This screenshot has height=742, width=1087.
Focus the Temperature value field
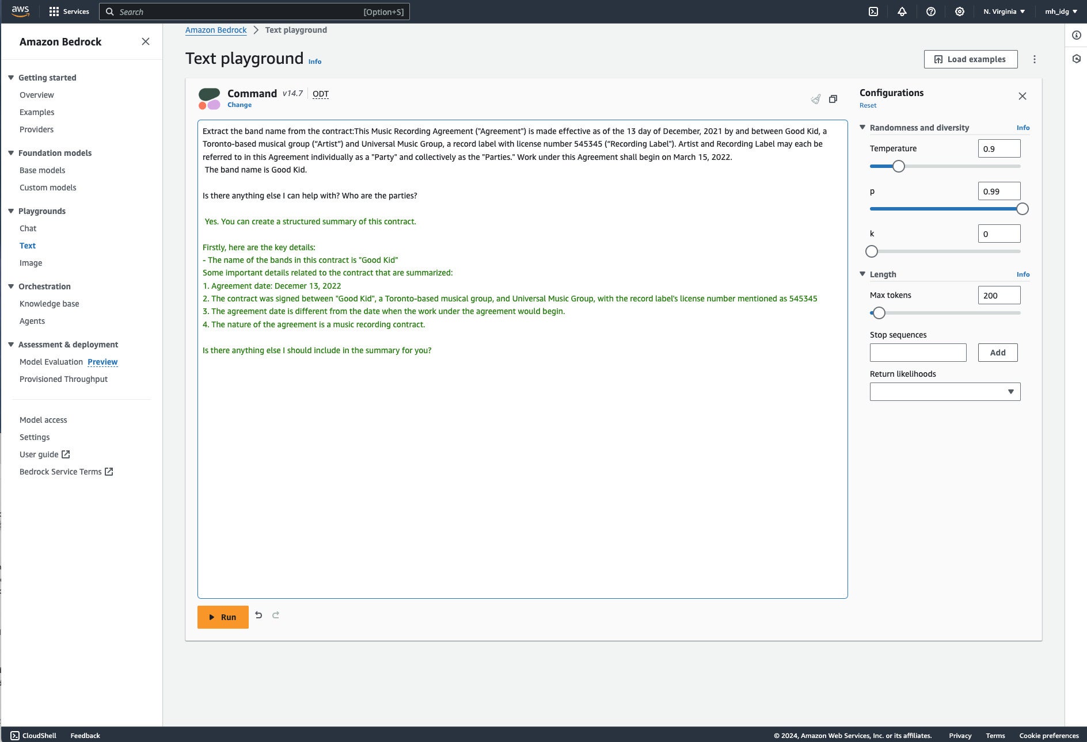(x=999, y=148)
